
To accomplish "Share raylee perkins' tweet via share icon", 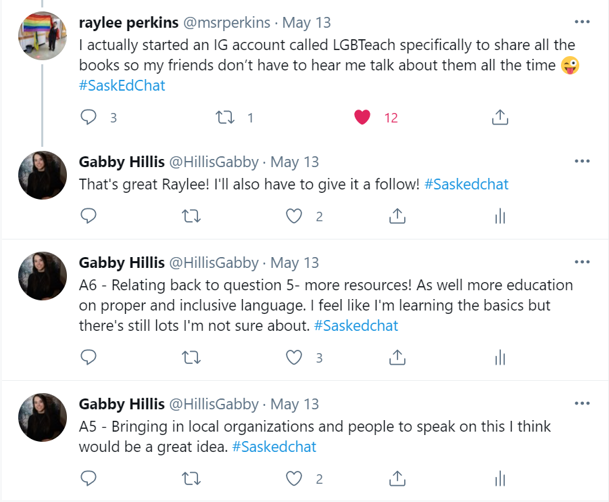I will pos(500,117).
